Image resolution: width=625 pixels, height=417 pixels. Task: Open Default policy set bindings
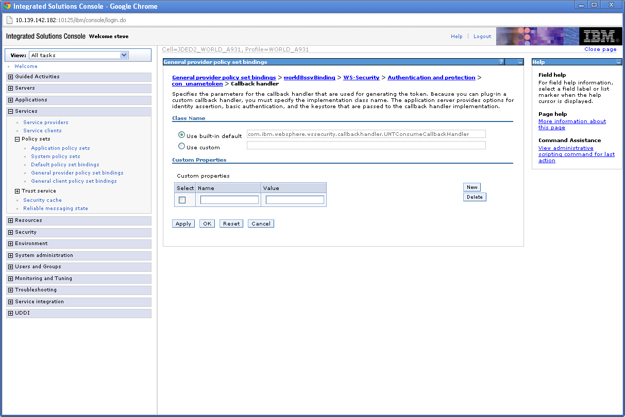(65, 165)
